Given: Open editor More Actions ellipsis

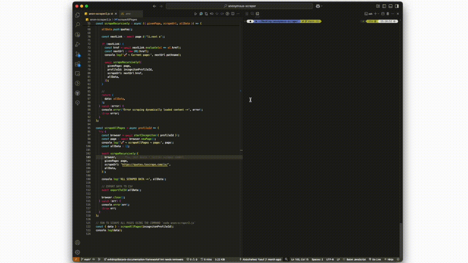Looking at the screenshot, I should pyautogui.click(x=238, y=14).
